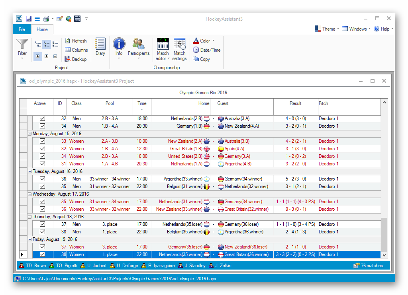Viewport: 408px width, 295px height.
Task: Sort by the Class column header
Action: [x=76, y=103]
